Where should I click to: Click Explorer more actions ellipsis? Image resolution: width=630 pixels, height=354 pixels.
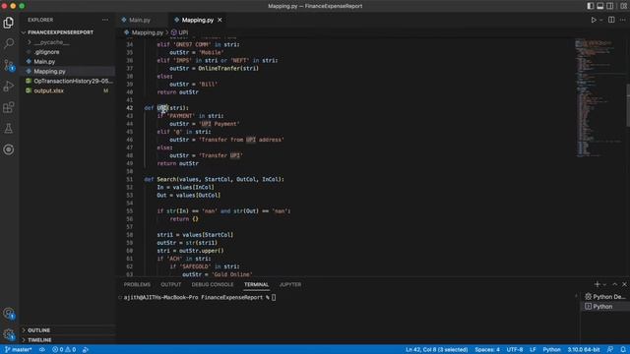(105, 20)
